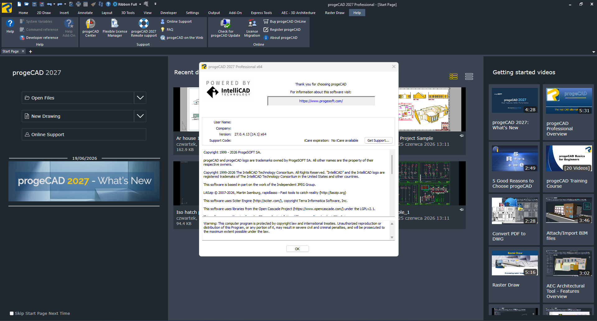Click the New file icon in quick access toolbar
The image size is (597, 321).
coord(19,4)
